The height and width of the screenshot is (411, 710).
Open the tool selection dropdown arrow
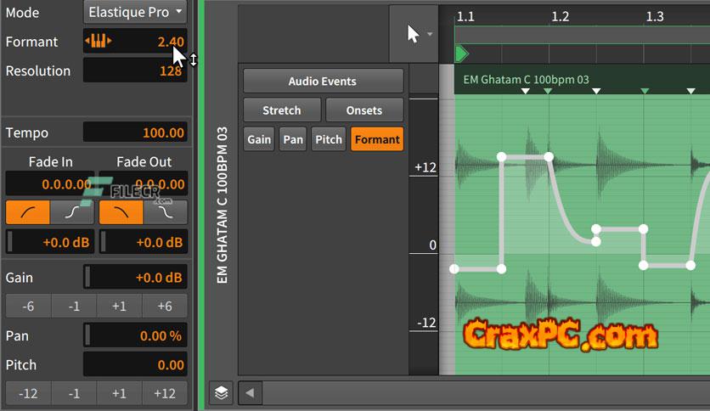[431, 34]
